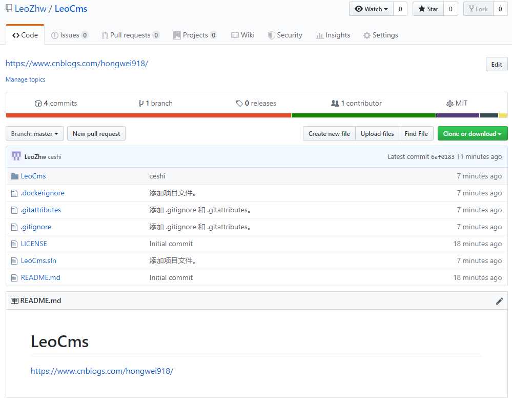Click the pencil icon to edit README
Screen dimensions: 512x402
coord(499,301)
